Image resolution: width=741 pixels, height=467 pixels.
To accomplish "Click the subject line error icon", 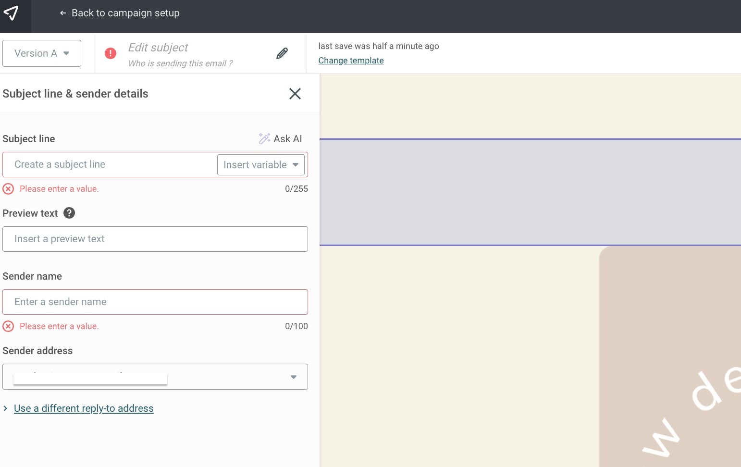I will pyautogui.click(x=8, y=189).
